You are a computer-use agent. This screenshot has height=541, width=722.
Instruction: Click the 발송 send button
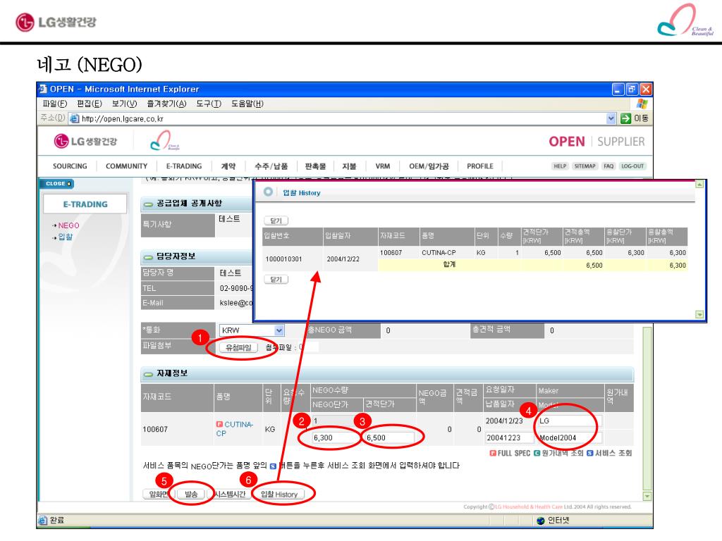point(191,494)
